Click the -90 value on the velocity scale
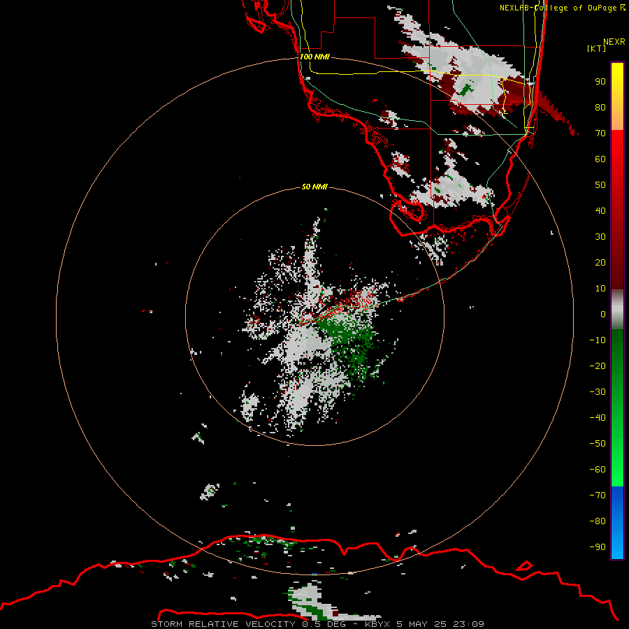This screenshot has height=629, width=629. pos(598,547)
